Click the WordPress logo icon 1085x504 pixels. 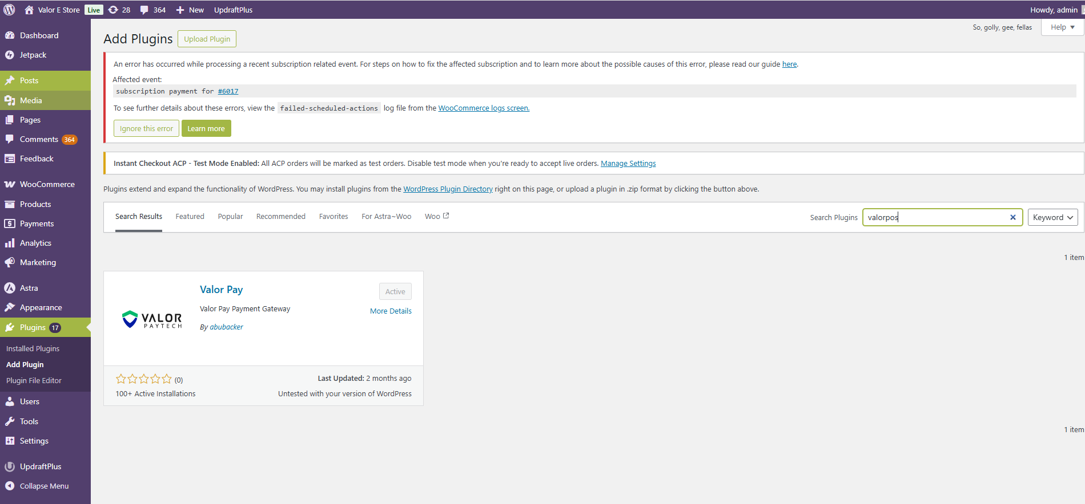click(x=9, y=10)
